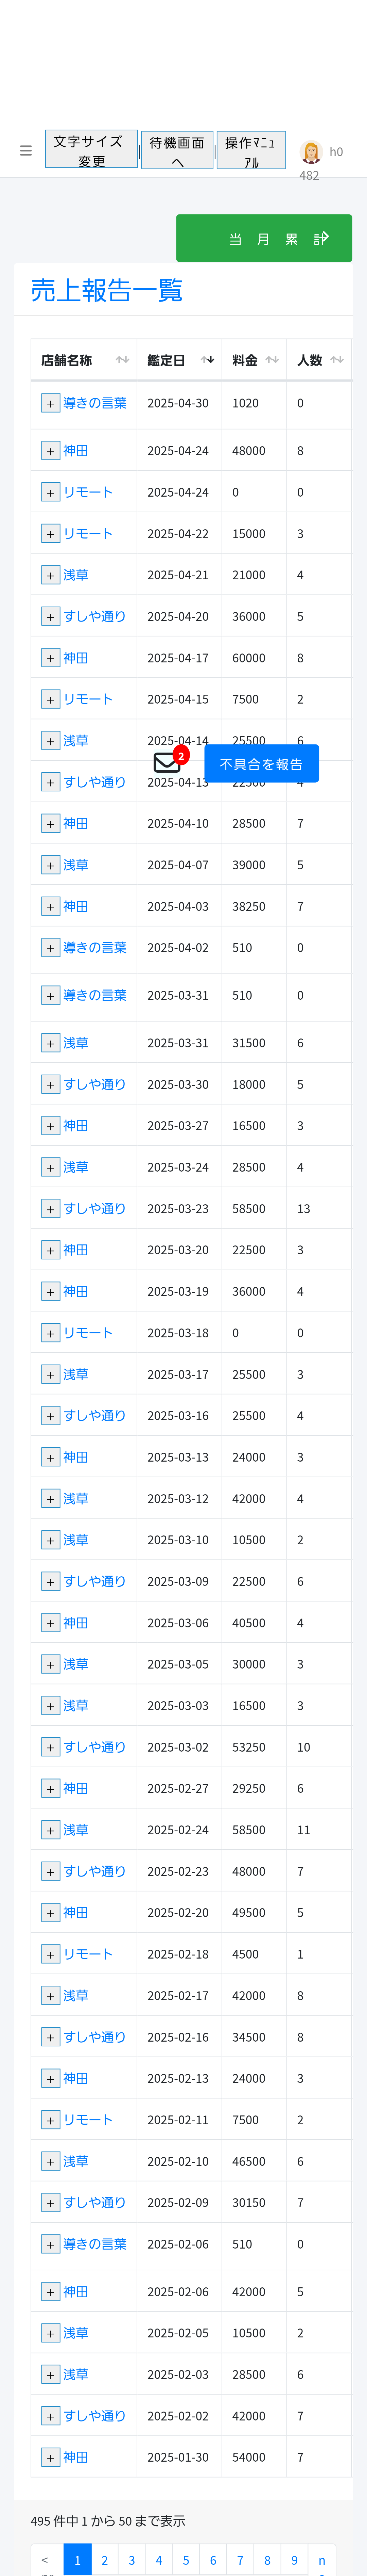The width and height of the screenshot is (367, 2576).
Task: Click the 文字サイズ変更 button
Action: click(91, 150)
